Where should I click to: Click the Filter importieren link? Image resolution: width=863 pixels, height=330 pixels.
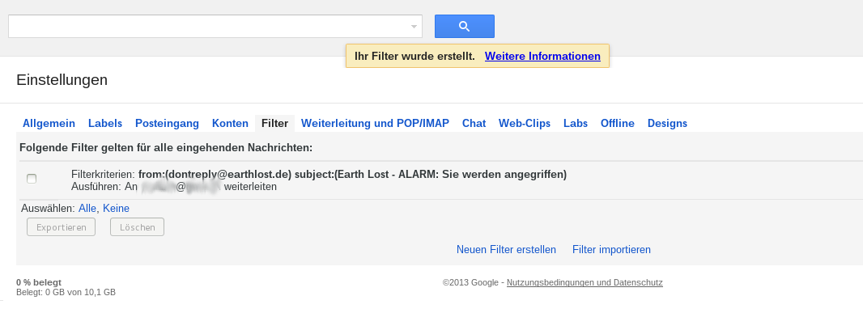(611, 250)
